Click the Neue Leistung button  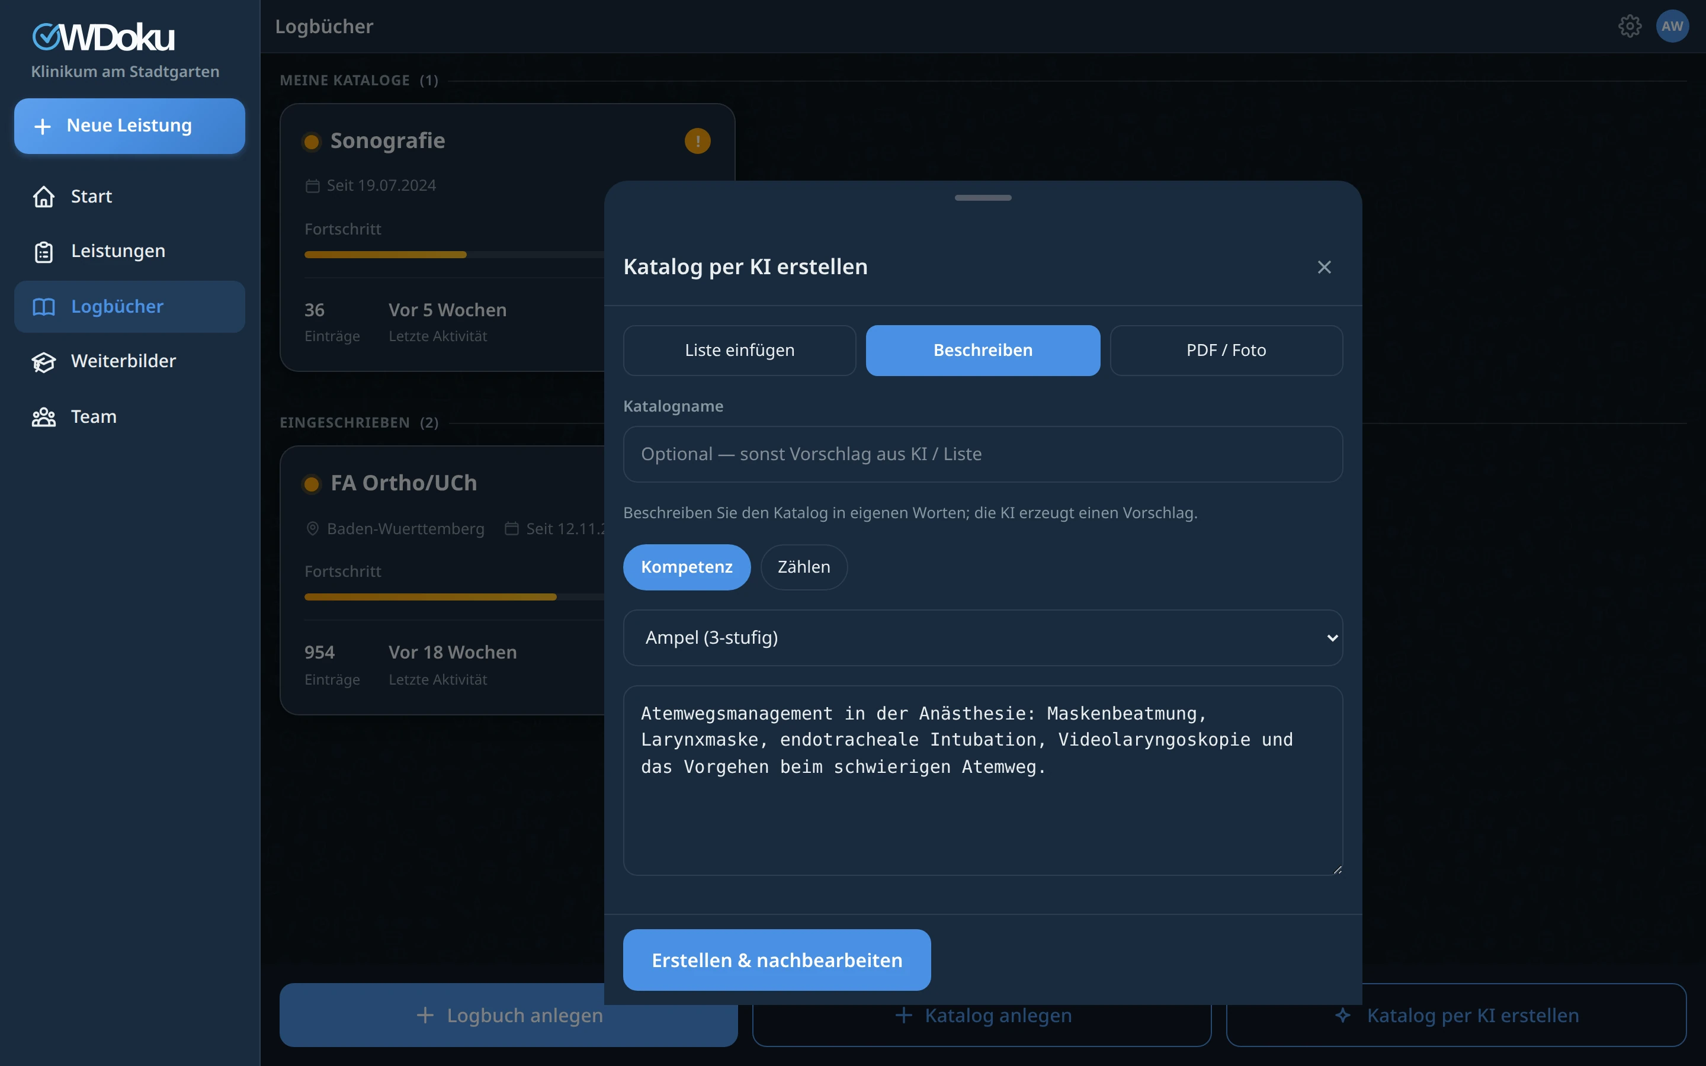click(x=130, y=126)
